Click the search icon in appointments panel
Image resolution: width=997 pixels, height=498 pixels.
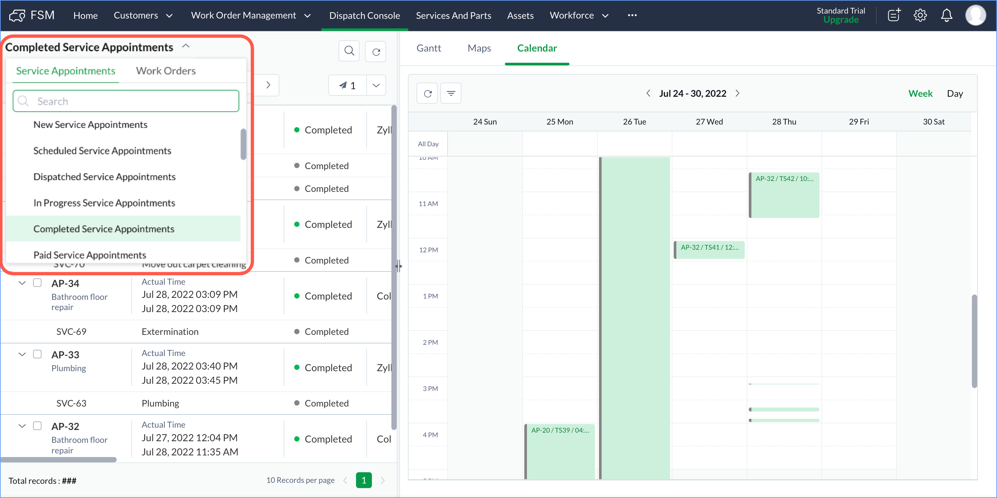349,51
